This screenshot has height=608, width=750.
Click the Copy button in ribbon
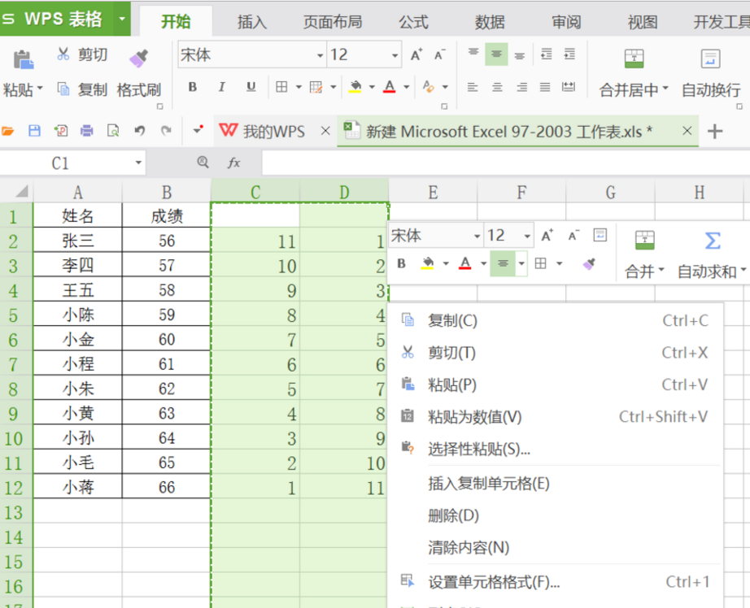point(82,89)
